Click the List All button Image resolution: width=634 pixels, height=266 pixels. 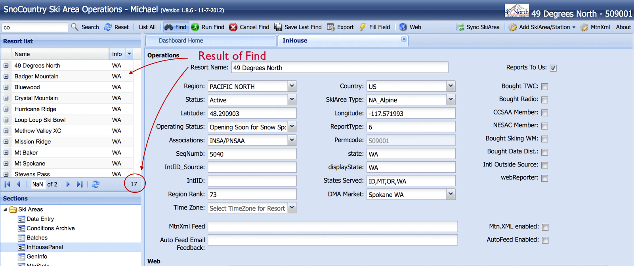[147, 27]
